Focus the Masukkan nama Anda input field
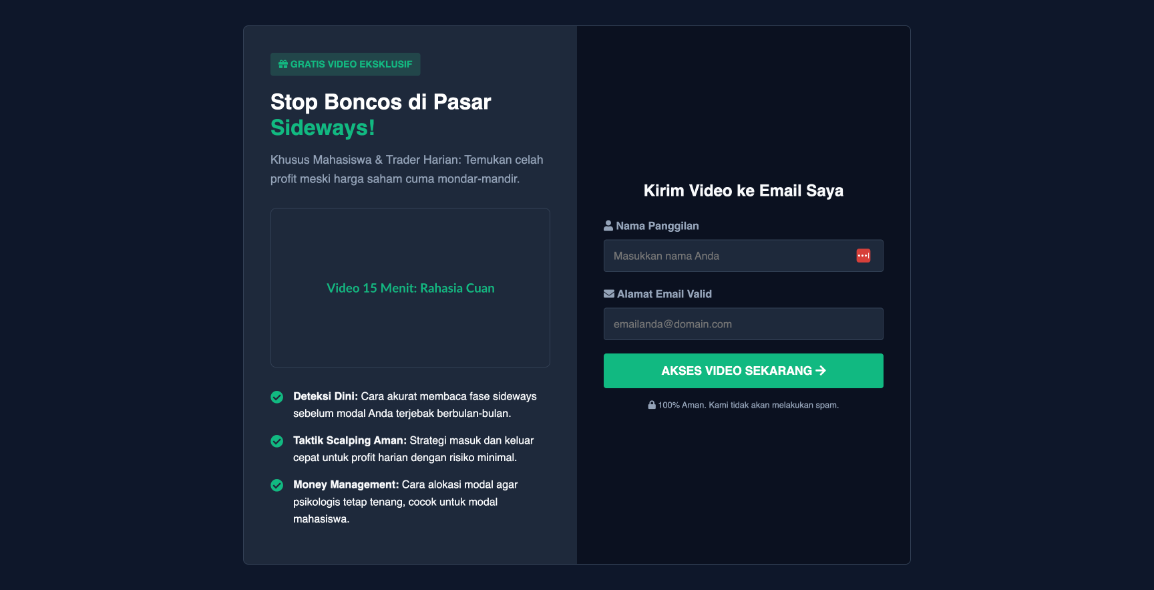This screenshot has width=1154, height=590. pyautogui.click(x=728, y=256)
